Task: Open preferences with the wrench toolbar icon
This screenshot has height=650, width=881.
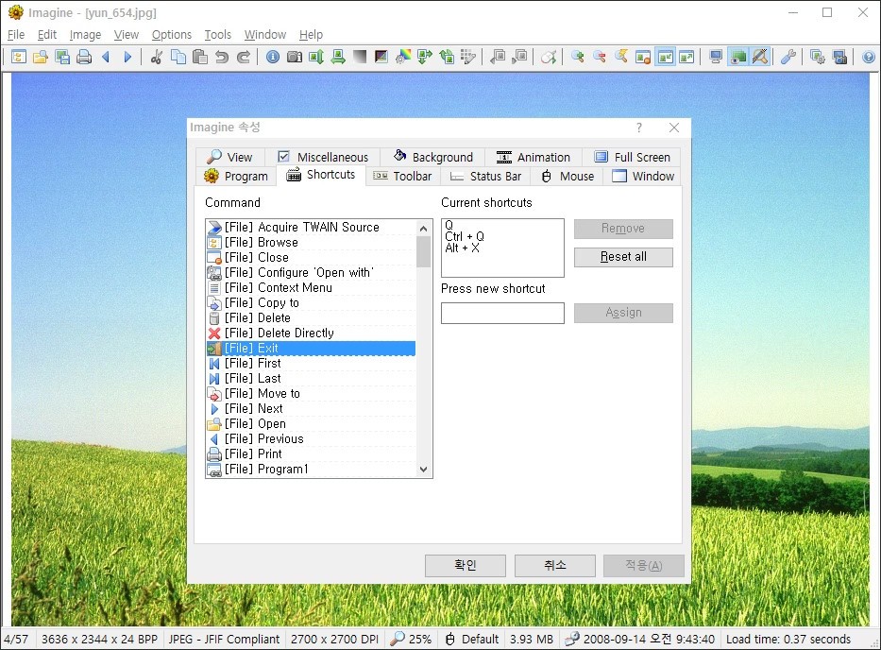Action: click(x=787, y=57)
